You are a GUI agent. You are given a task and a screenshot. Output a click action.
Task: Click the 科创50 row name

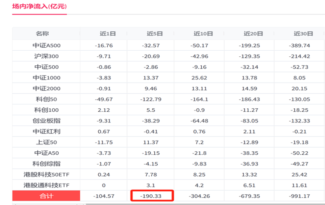[x=47, y=99]
